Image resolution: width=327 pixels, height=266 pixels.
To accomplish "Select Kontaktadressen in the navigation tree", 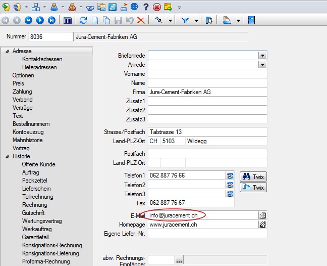I will pyautogui.click(x=39, y=59).
